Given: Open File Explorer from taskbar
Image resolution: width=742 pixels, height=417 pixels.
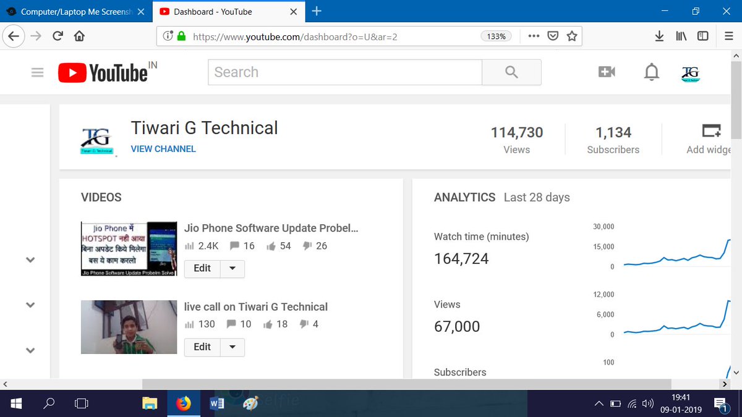Looking at the screenshot, I should coord(150,403).
